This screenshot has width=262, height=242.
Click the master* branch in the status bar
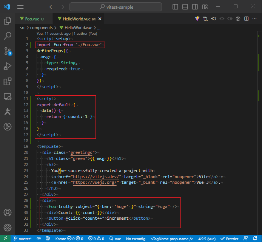coord(23,239)
